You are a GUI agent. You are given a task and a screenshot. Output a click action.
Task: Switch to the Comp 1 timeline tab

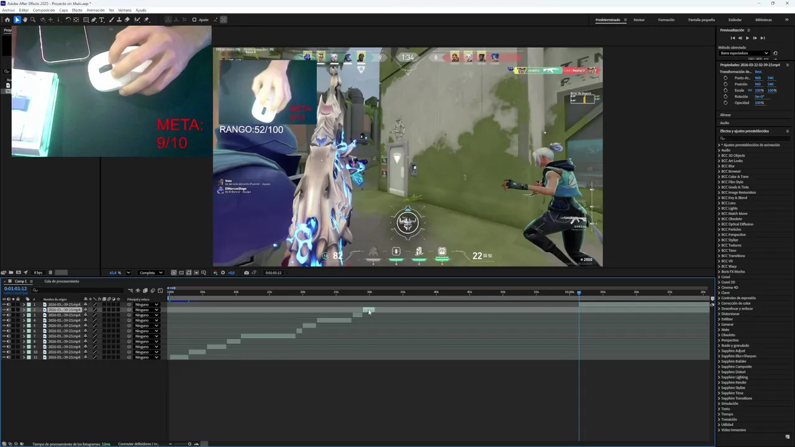[x=20, y=281]
